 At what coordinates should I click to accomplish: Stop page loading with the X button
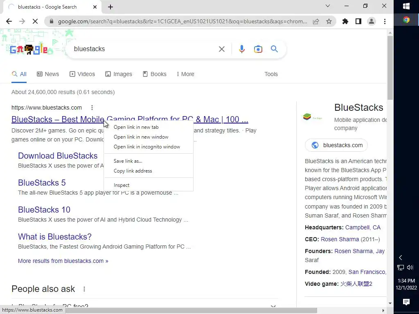coord(35,21)
